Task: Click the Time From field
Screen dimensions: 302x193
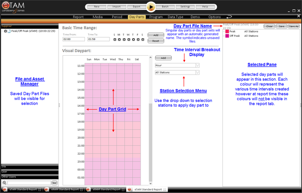Action: point(74,39)
